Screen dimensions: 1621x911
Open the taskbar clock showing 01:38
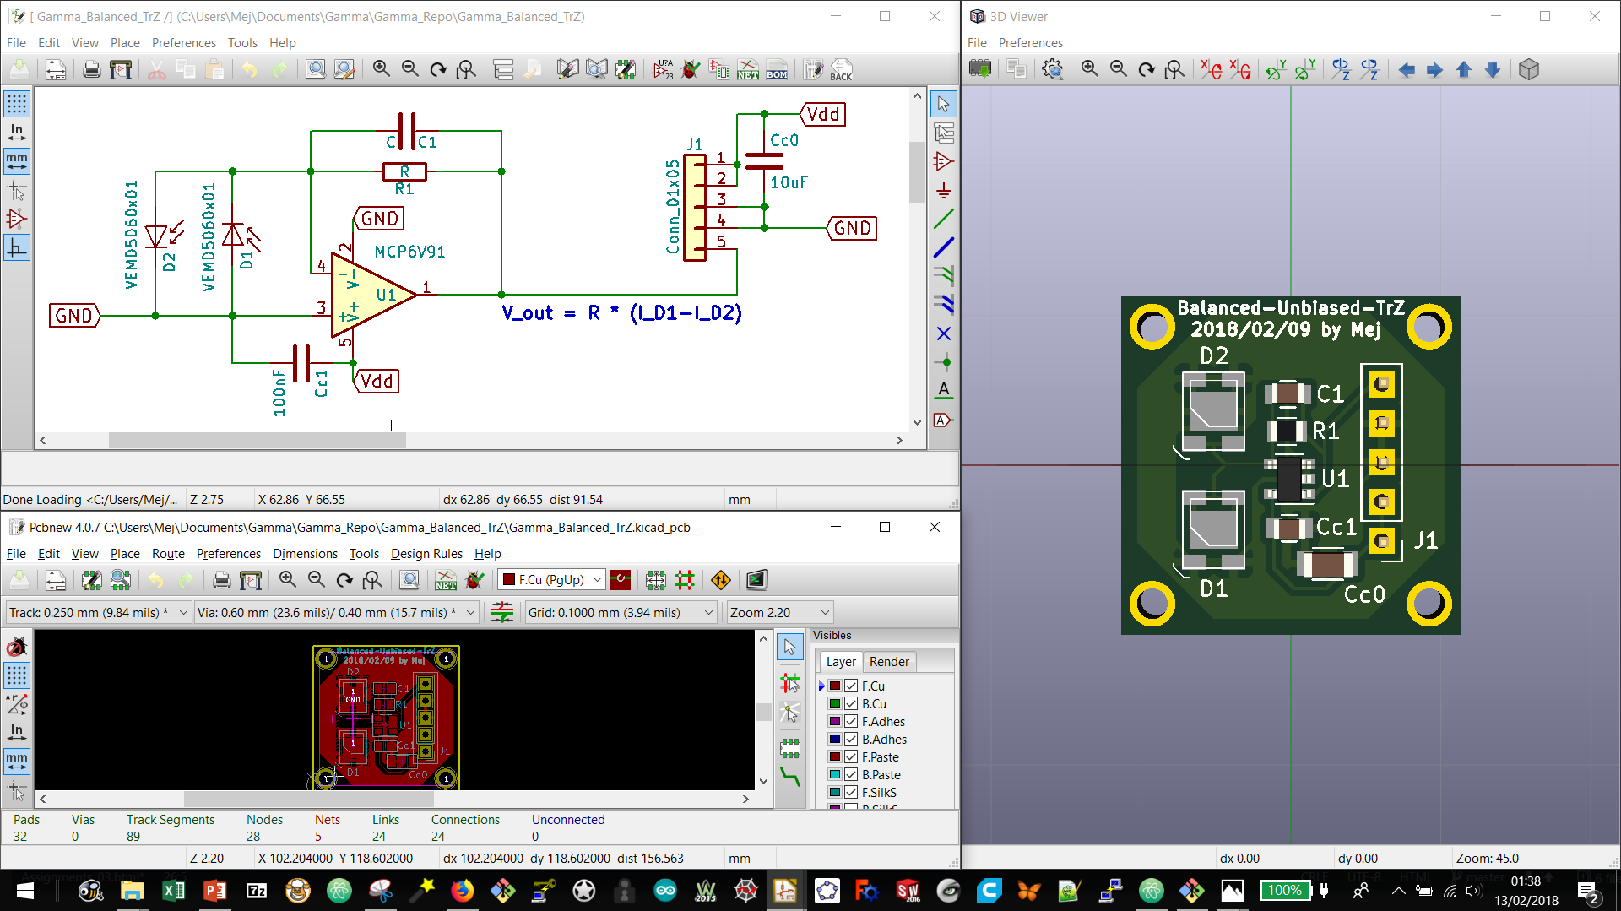point(1526,891)
